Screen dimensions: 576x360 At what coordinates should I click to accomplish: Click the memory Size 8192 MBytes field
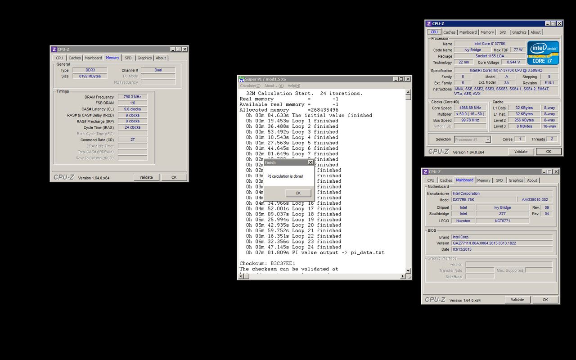pos(90,76)
